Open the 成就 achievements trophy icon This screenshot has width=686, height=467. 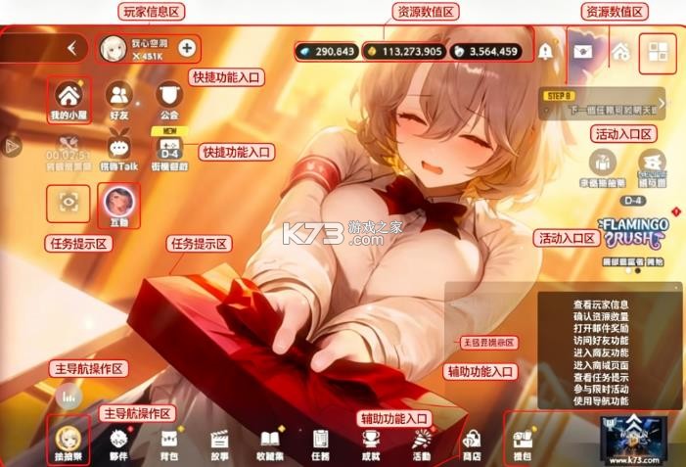tap(371, 444)
